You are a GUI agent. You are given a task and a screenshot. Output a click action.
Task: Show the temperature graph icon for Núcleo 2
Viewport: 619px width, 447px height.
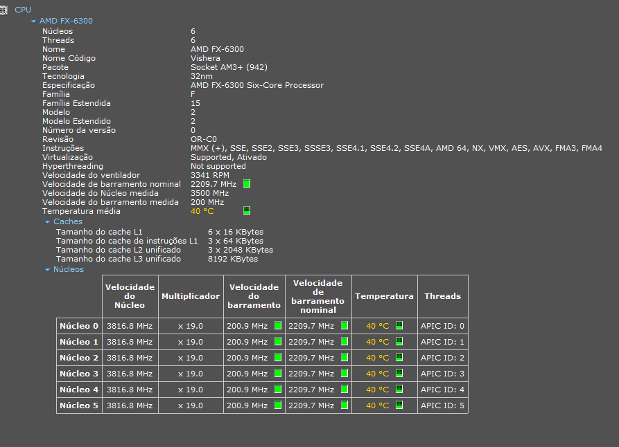pos(399,358)
